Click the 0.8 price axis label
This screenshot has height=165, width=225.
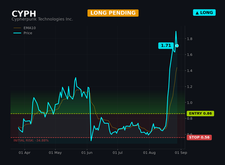pyautogui.click(x=189, y=119)
